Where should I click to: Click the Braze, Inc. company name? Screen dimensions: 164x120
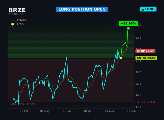point(16,14)
